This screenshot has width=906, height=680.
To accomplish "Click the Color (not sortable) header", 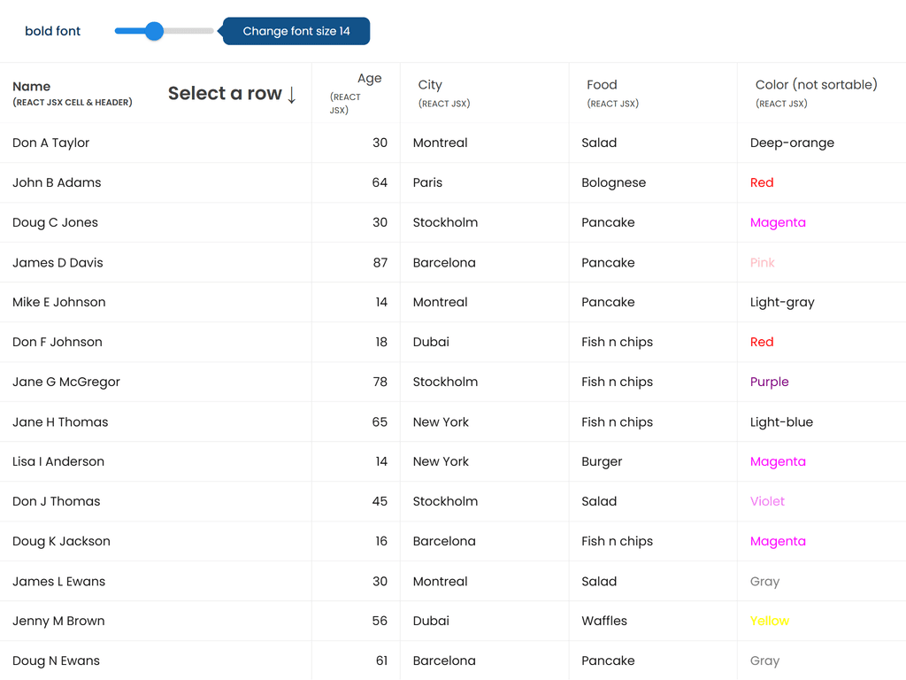I will coord(815,85).
